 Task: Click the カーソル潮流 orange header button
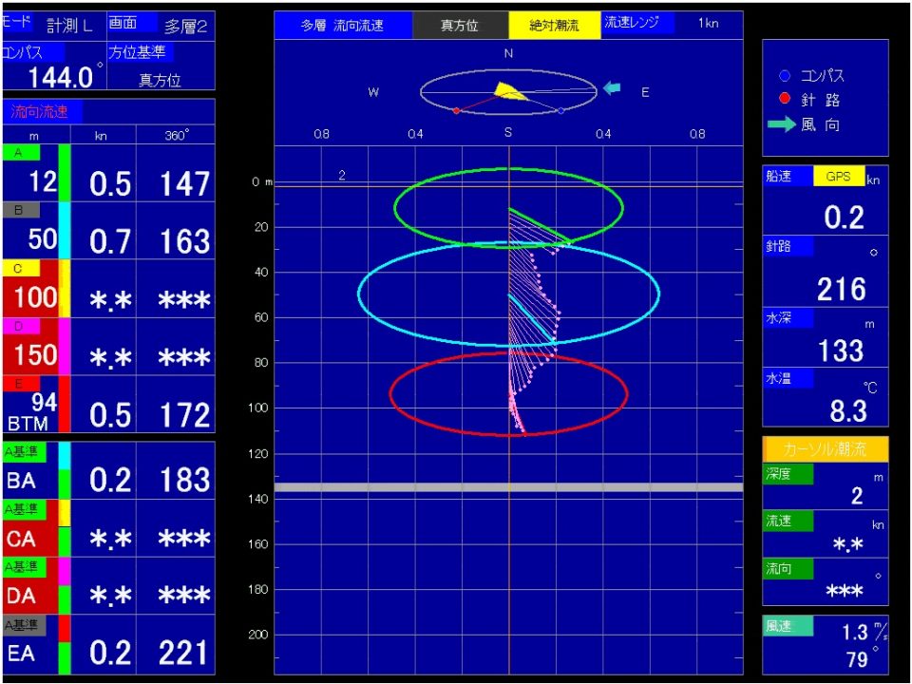(x=825, y=449)
